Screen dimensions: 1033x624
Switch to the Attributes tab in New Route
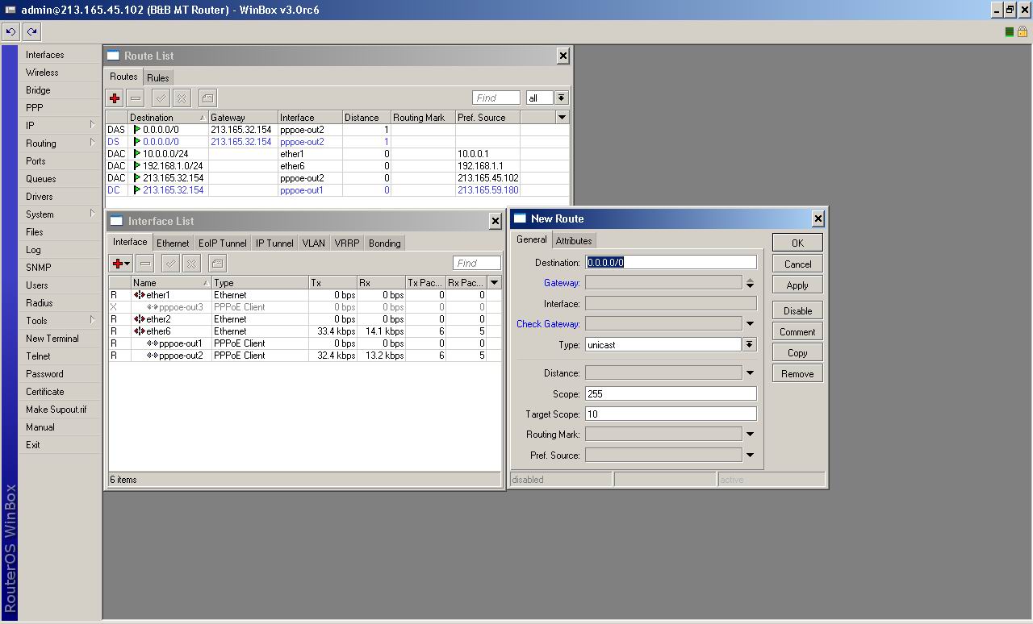(574, 240)
